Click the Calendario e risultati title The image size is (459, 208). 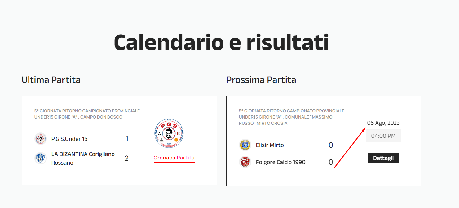click(221, 42)
